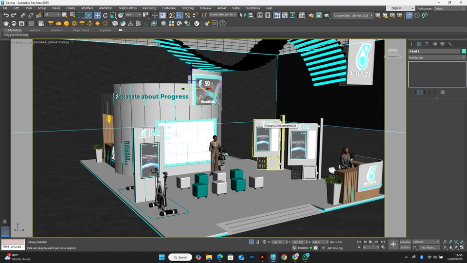Open the reference coordinate View dropdown

click(133, 15)
